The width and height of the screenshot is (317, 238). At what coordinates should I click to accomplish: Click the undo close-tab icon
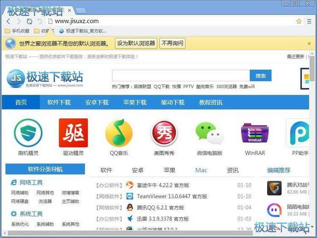click(x=40, y=21)
